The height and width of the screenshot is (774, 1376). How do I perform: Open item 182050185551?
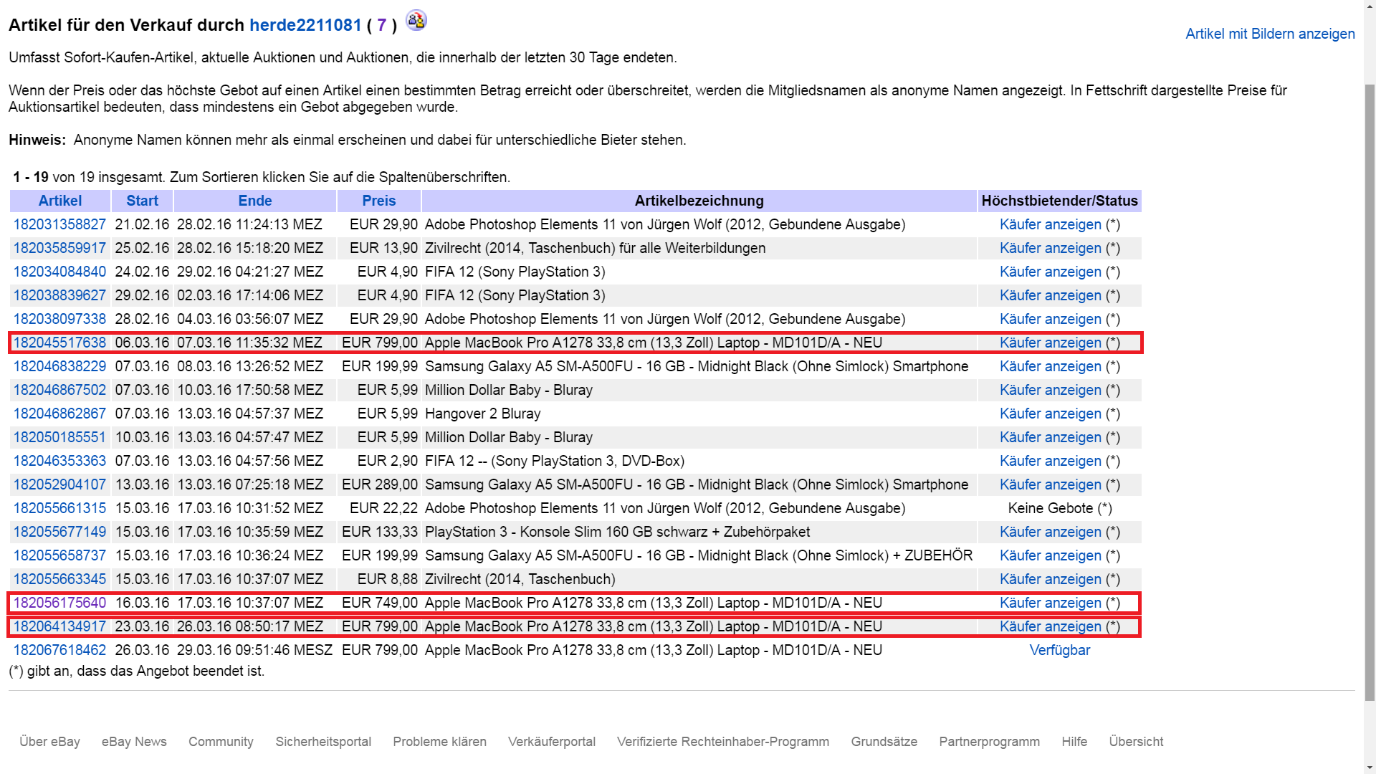pos(59,437)
